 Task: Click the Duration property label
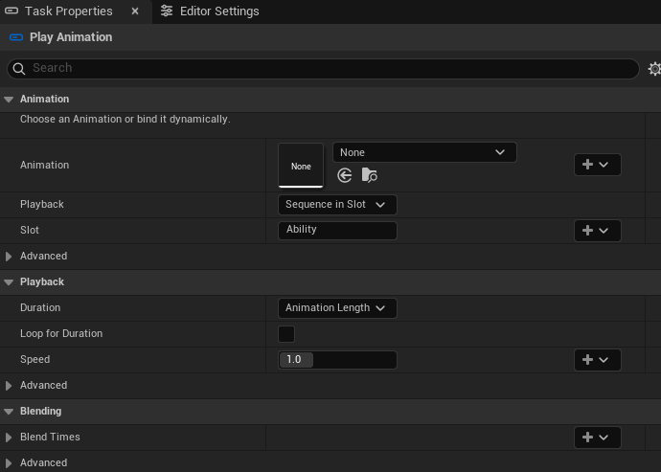pyautogui.click(x=40, y=307)
